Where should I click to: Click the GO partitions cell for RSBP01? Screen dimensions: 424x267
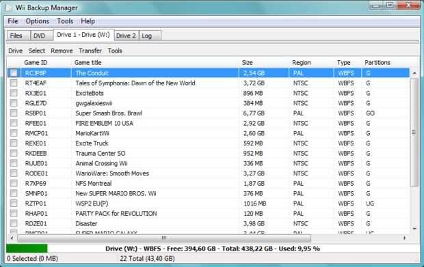(x=370, y=113)
